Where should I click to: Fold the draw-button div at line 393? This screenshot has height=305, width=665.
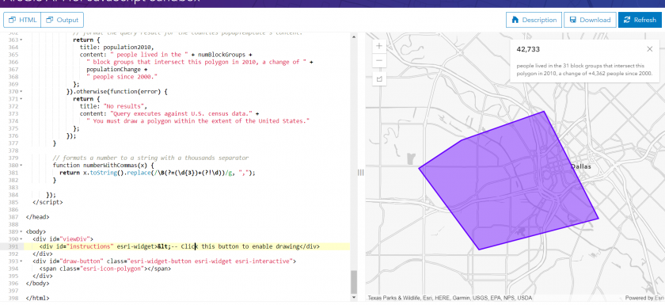click(x=21, y=261)
